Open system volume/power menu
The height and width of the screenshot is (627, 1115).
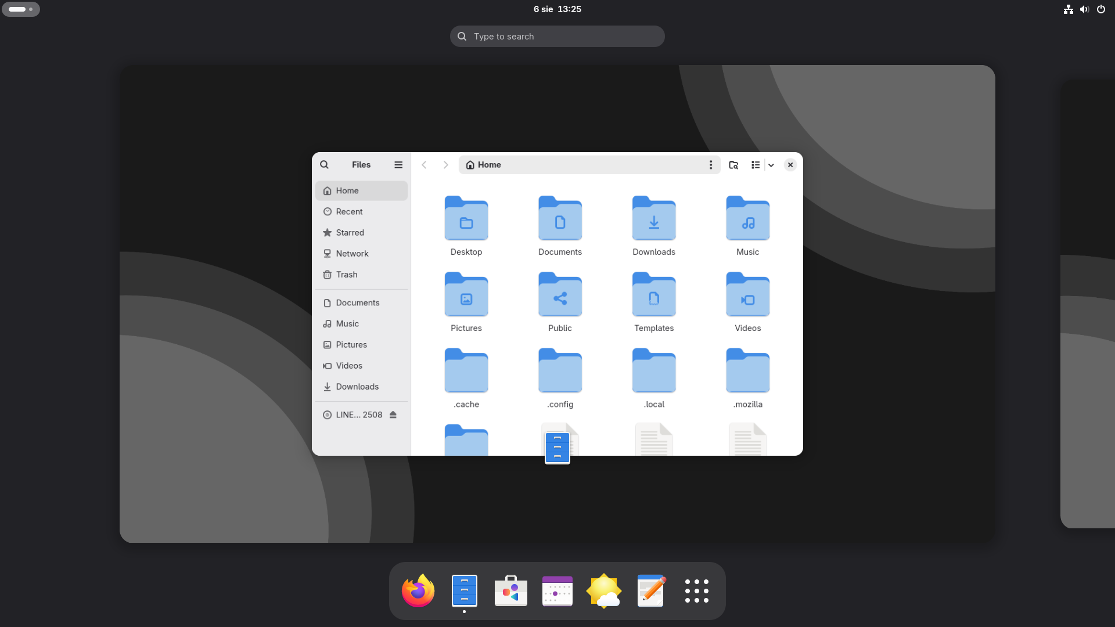coord(1084,9)
